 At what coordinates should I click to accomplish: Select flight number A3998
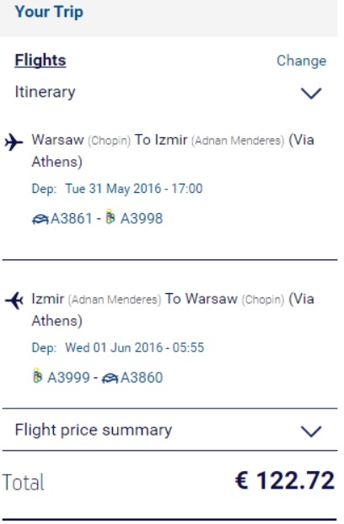(142, 219)
